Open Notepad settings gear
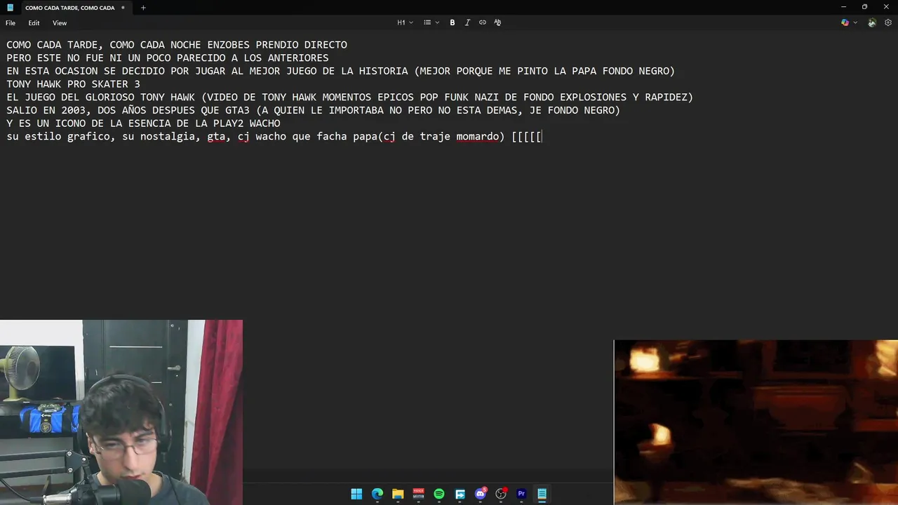Screen dimensions: 898x505 tap(888, 22)
